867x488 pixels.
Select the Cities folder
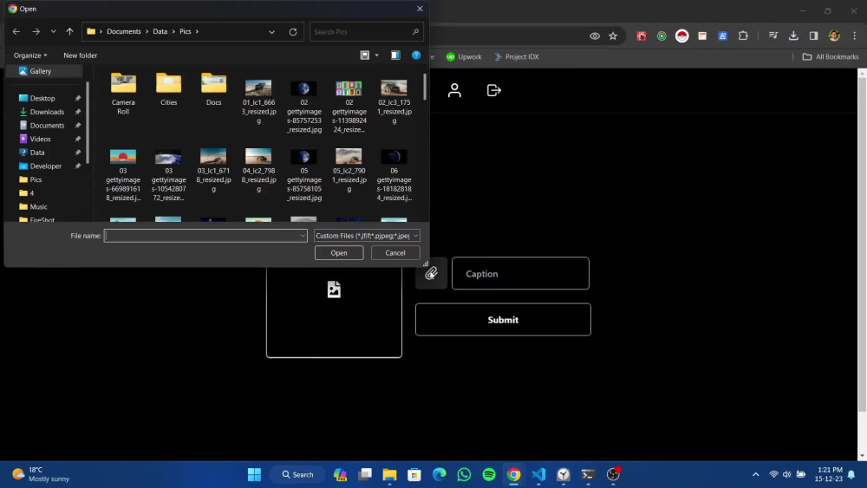click(x=169, y=90)
